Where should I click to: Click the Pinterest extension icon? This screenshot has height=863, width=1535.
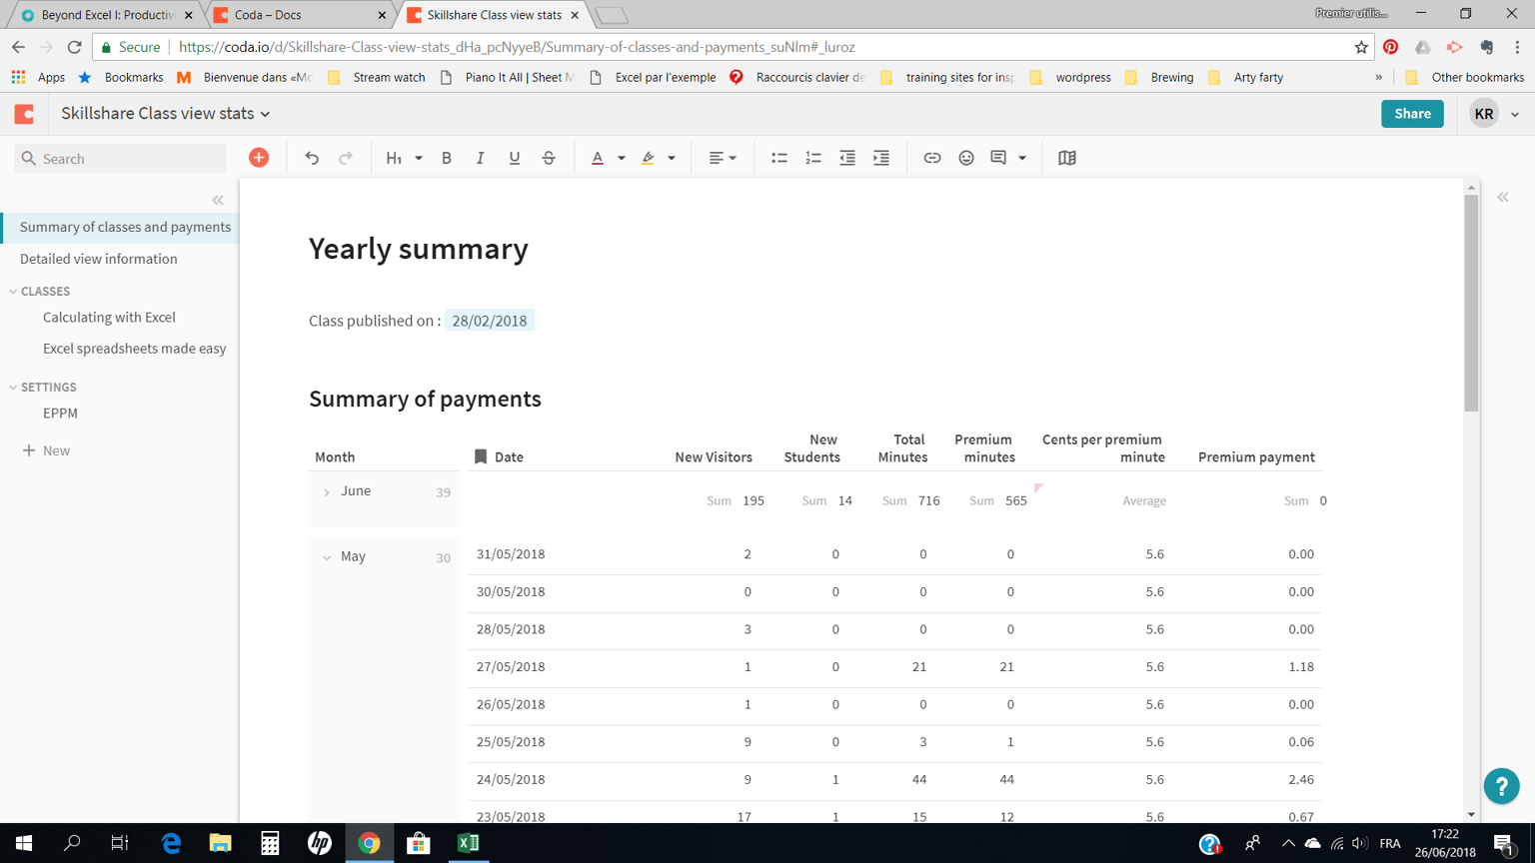coord(1390,47)
